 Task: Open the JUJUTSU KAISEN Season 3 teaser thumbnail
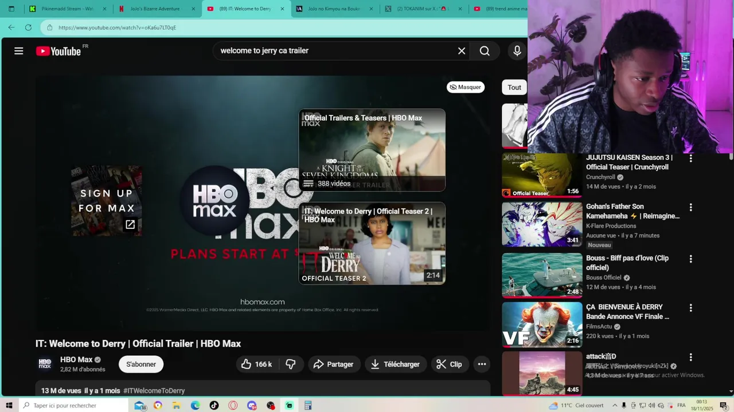click(542, 174)
